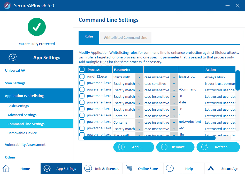
Task: Open Online Store label in bottom bar
Action: tap(148, 169)
